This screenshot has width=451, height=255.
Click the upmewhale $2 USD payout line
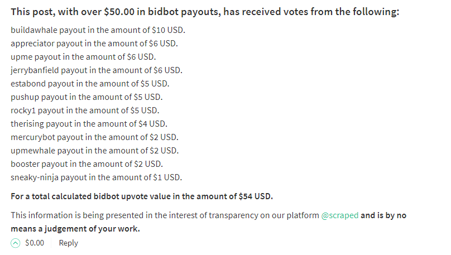(95, 150)
